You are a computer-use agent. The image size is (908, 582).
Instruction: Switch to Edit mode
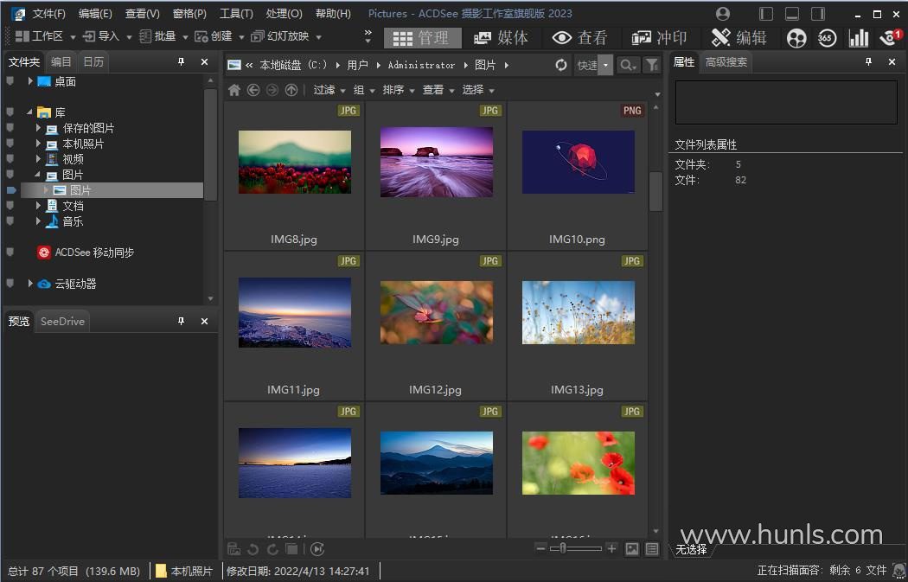click(x=739, y=38)
